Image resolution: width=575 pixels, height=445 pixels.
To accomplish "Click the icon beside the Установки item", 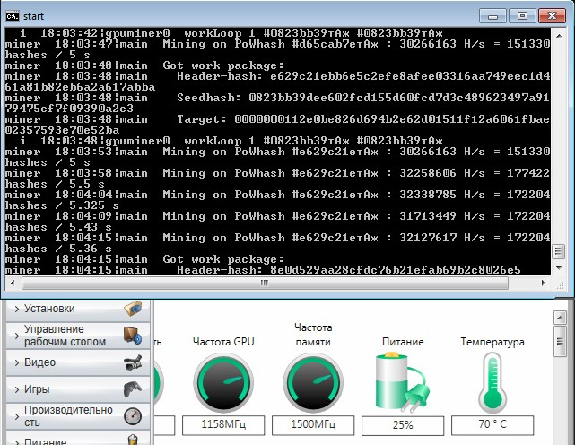I will pyautogui.click(x=132, y=309).
